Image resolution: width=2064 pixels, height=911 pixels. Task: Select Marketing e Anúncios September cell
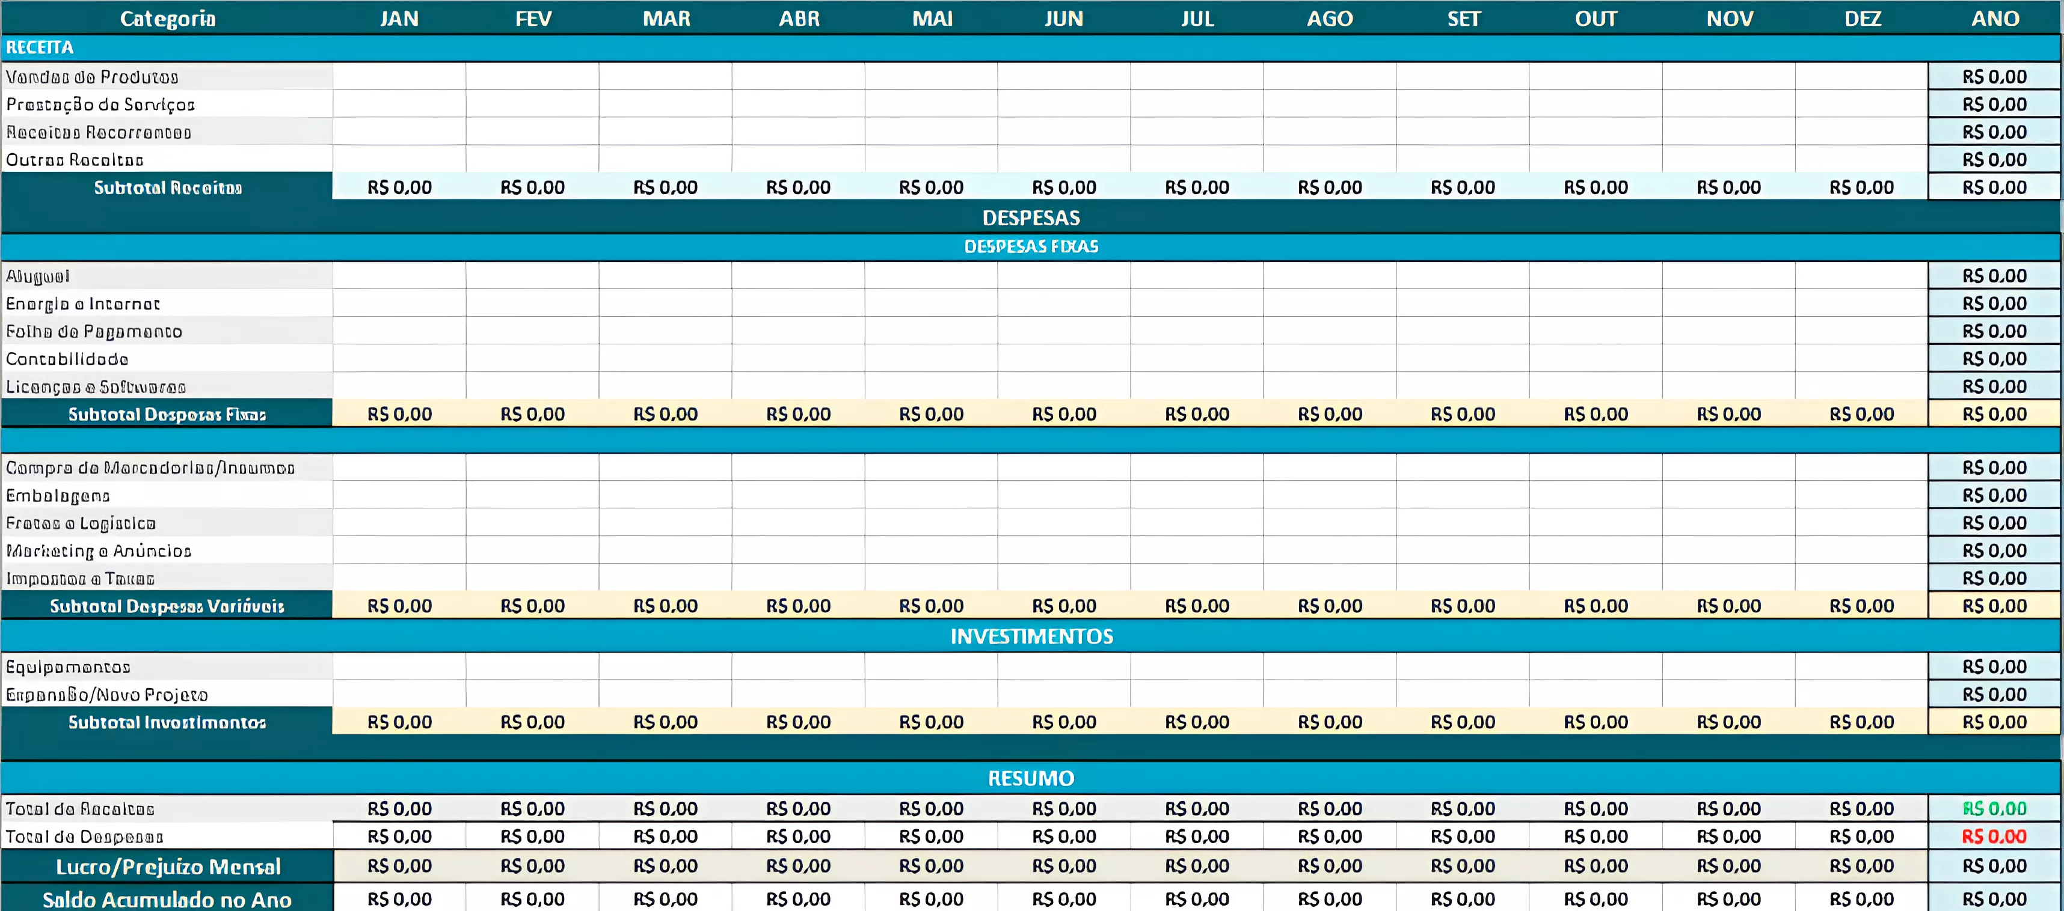point(1462,550)
